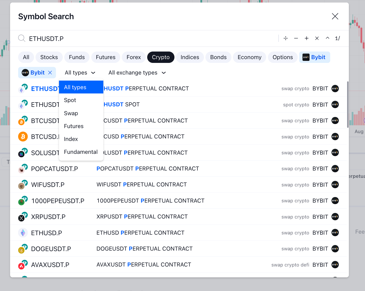Select the POPCATUSDT.P symbol result

pyautogui.click(x=178, y=169)
